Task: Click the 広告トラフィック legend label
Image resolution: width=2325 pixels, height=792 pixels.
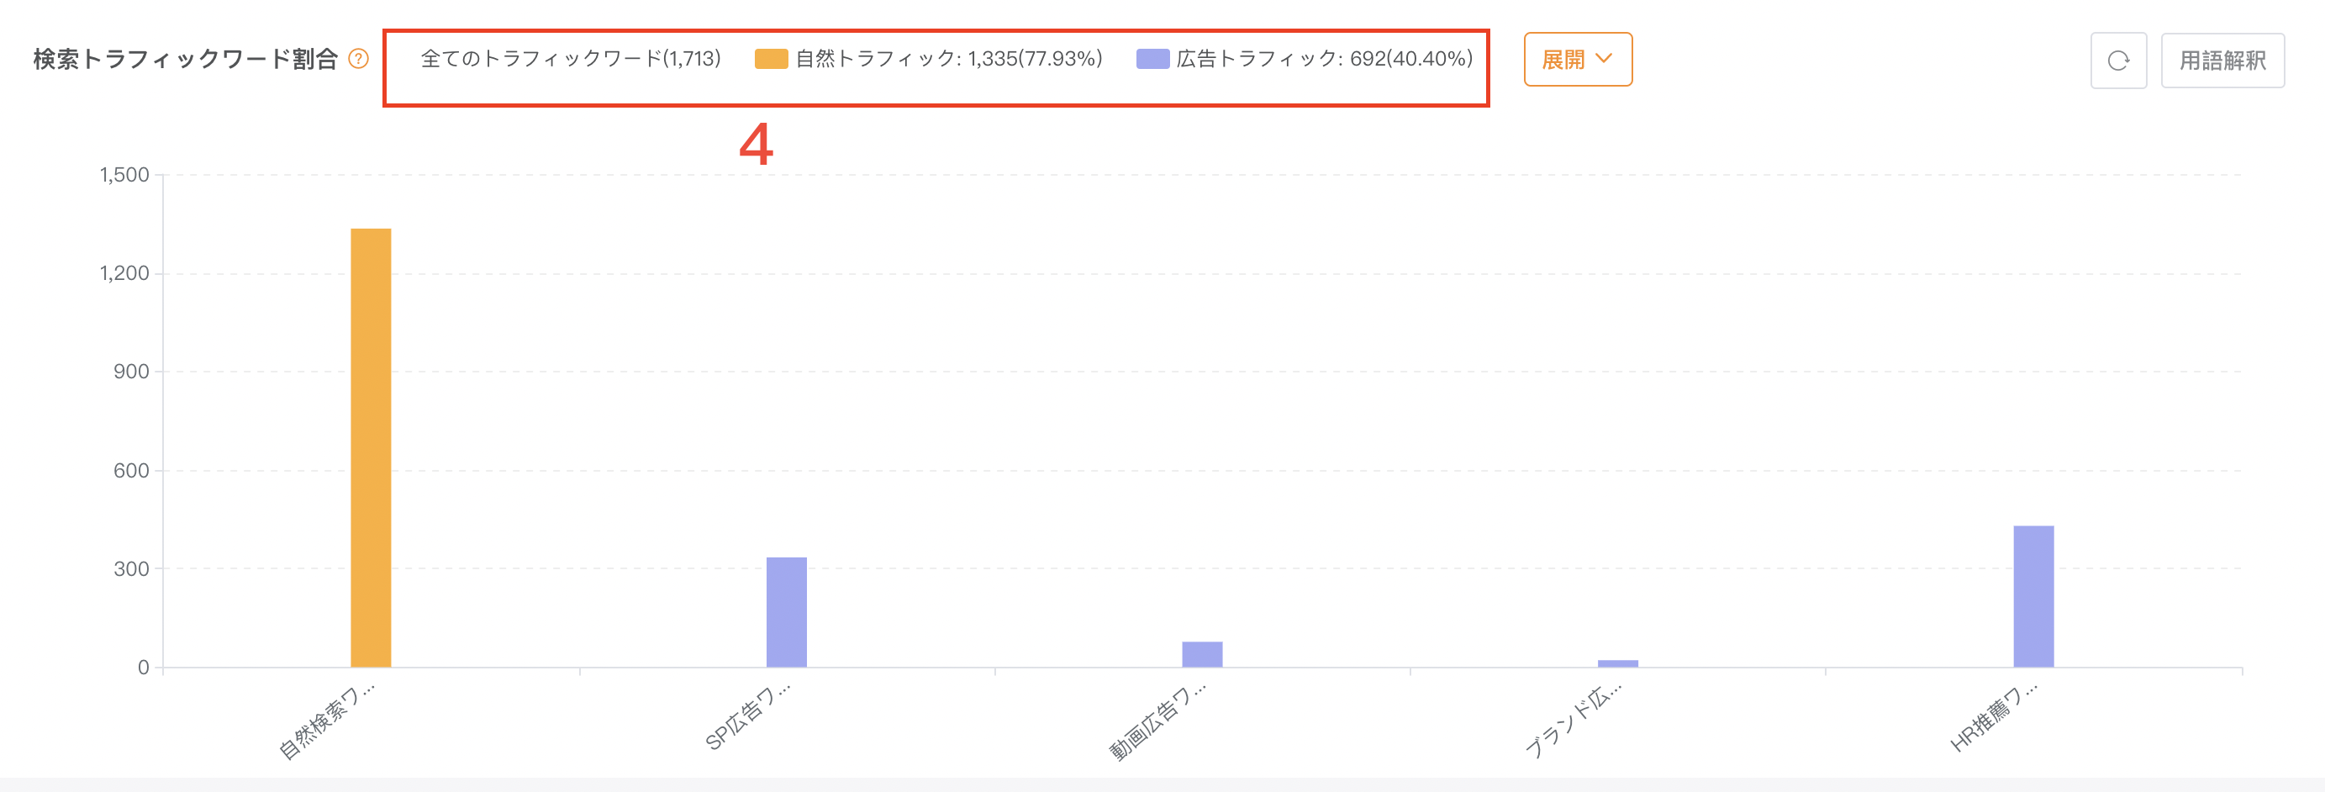Action: pyautogui.click(x=1323, y=60)
